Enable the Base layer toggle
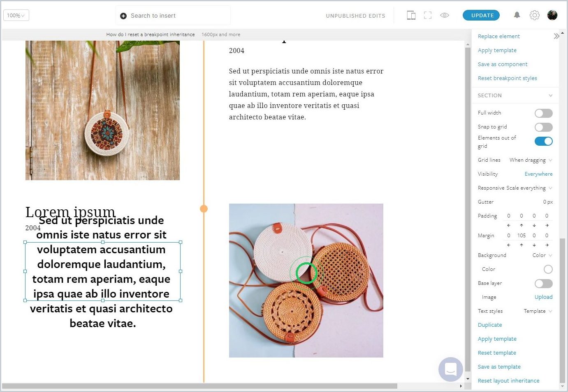This screenshot has height=392, width=568. tap(543, 284)
